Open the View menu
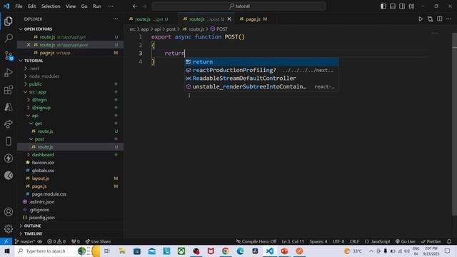This screenshot has width=457, height=257. (71, 6)
